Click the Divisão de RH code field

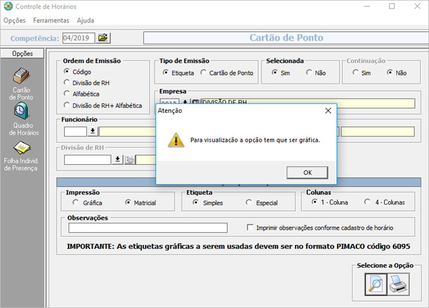click(x=87, y=160)
